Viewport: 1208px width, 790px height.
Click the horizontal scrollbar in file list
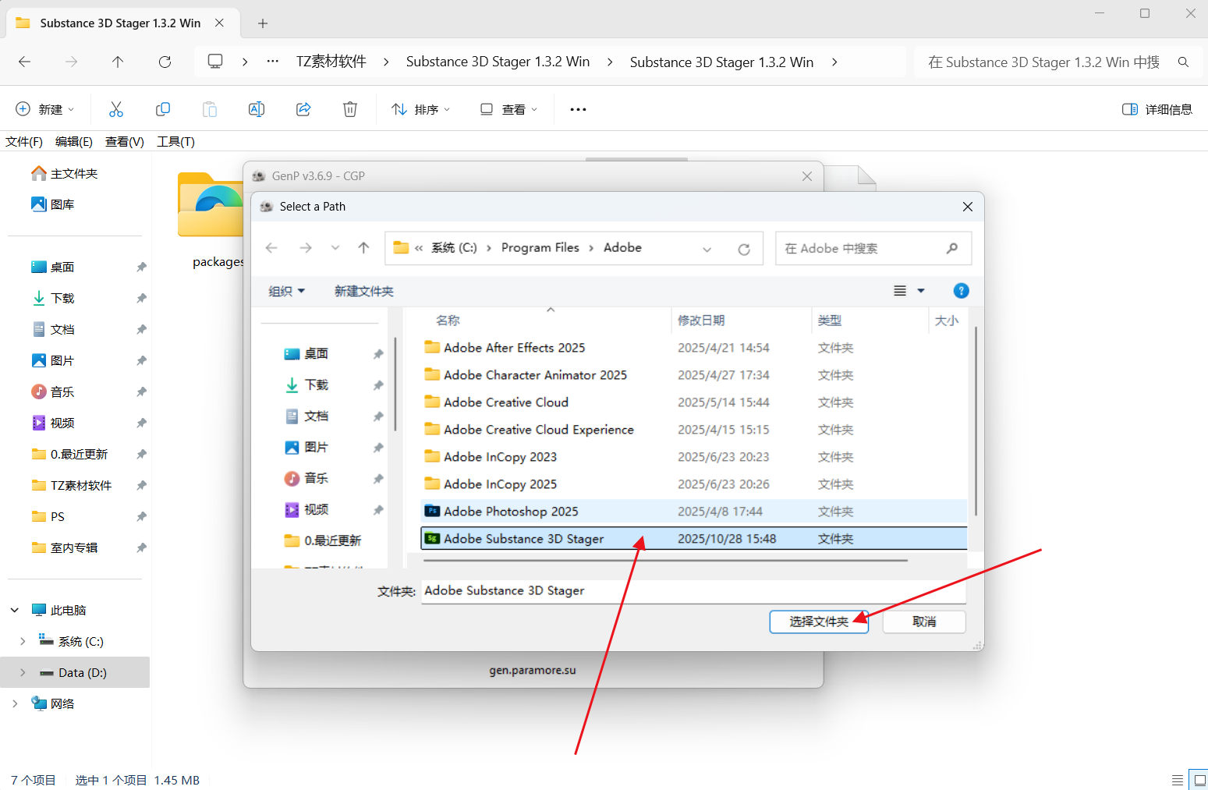click(x=666, y=560)
